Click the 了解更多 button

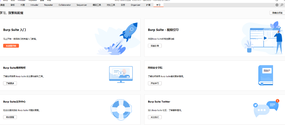coord(10,83)
